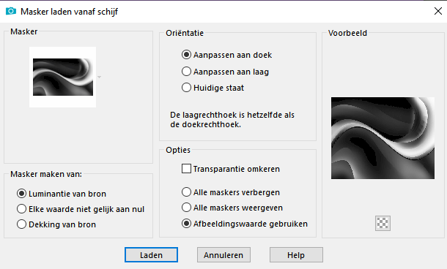Click the selected mask thumbnail image
Image resolution: width=447 pixels, height=269 pixels.
click(x=63, y=77)
